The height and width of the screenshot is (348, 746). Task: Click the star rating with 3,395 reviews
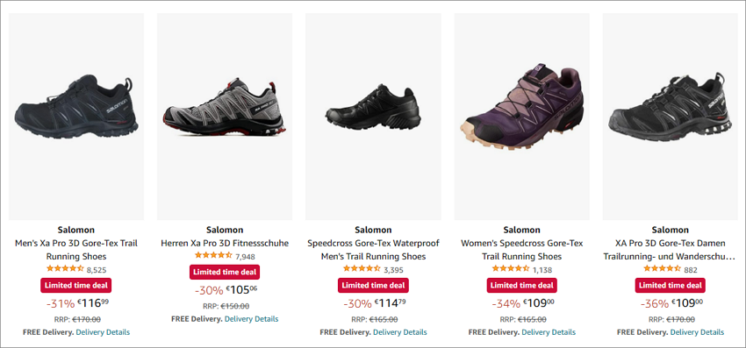pyautogui.click(x=362, y=268)
